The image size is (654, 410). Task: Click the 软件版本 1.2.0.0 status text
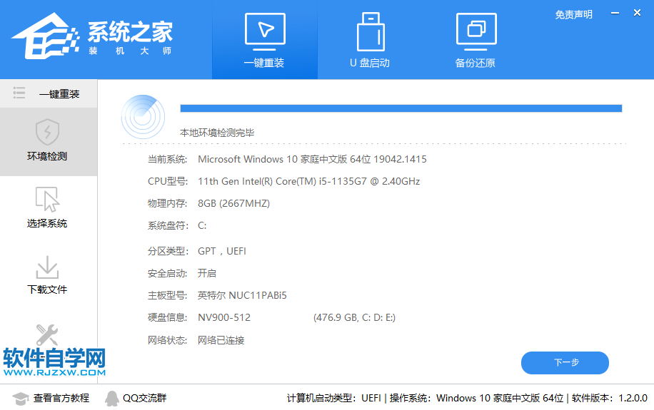pos(609,399)
